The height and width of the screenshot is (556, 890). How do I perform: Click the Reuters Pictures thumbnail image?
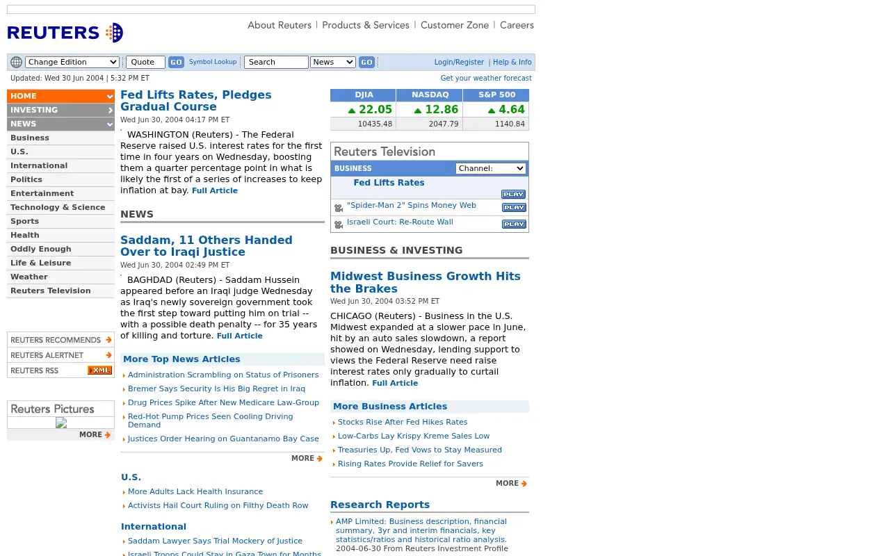coord(61,423)
